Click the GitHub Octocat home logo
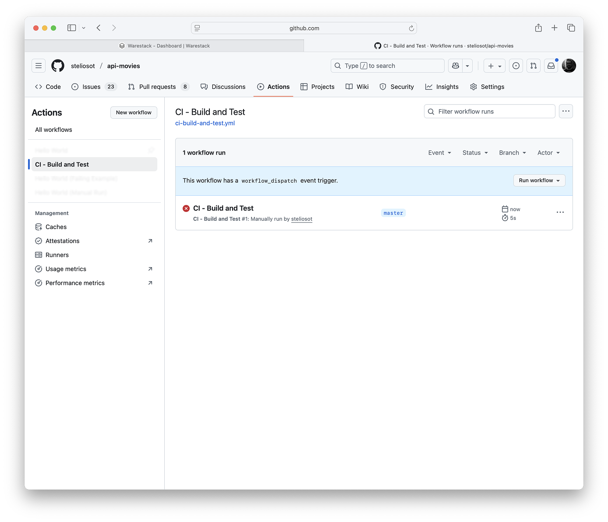Screen dimensions: 608x522 coord(58,66)
